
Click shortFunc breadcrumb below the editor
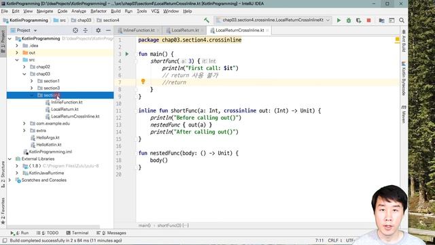[173, 225]
